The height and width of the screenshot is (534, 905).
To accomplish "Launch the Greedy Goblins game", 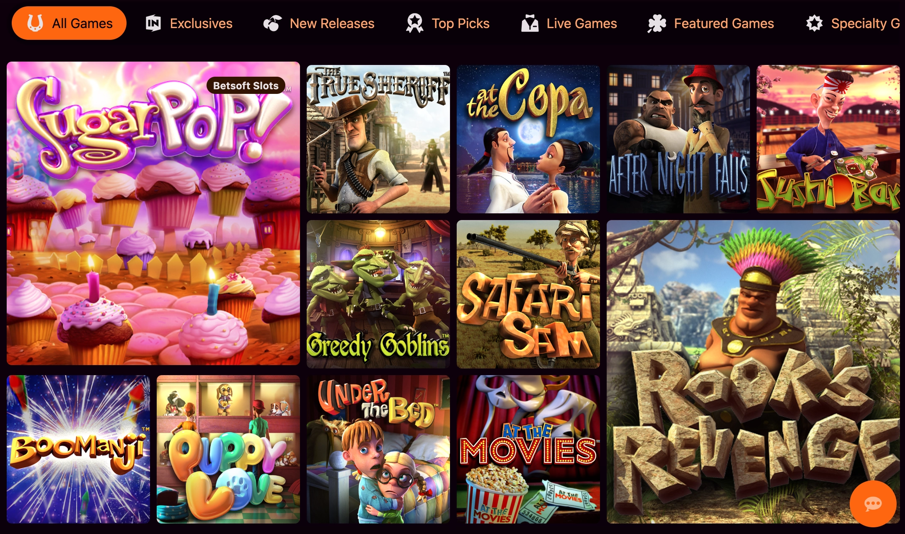I will pyautogui.click(x=378, y=294).
